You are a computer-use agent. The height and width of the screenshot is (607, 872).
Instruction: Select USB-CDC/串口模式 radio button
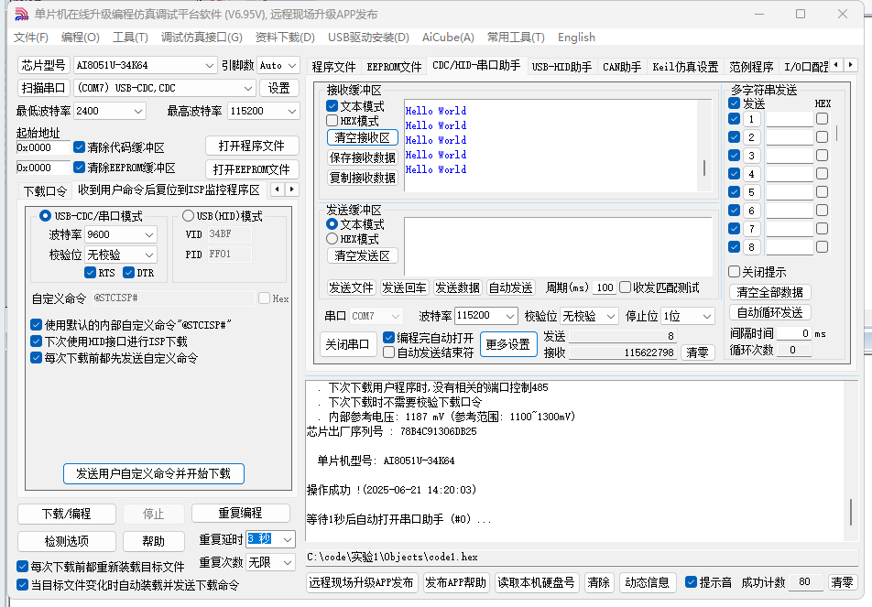pyautogui.click(x=45, y=216)
